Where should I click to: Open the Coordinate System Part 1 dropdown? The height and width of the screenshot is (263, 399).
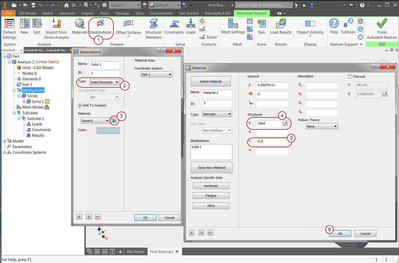[157, 74]
